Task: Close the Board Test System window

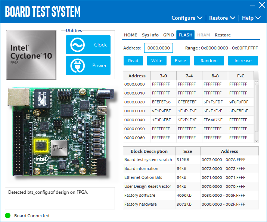Action: coord(262,5)
